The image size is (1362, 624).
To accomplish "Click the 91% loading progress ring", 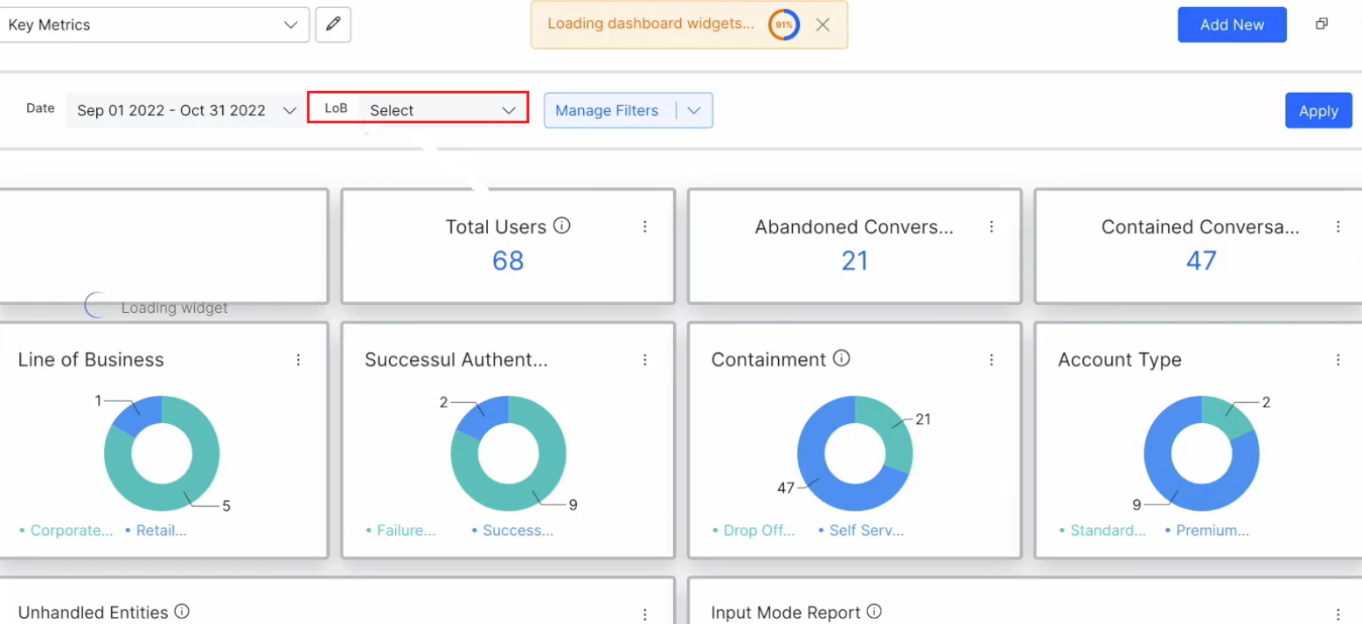I will pyautogui.click(x=784, y=24).
